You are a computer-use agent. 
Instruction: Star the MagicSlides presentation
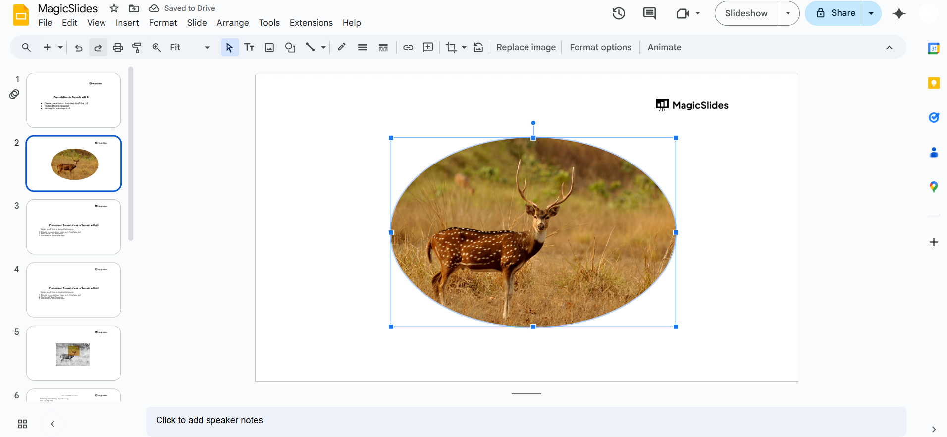pyautogui.click(x=114, y=8)
